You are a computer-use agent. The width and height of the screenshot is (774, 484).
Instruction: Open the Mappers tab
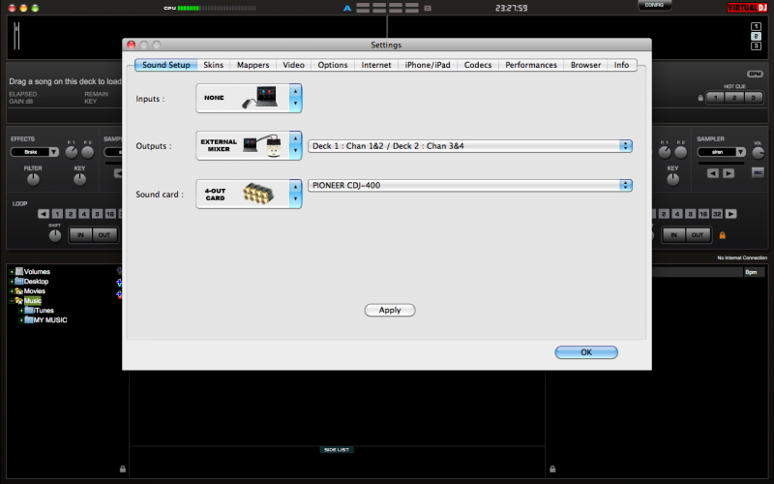coord(253,65)
